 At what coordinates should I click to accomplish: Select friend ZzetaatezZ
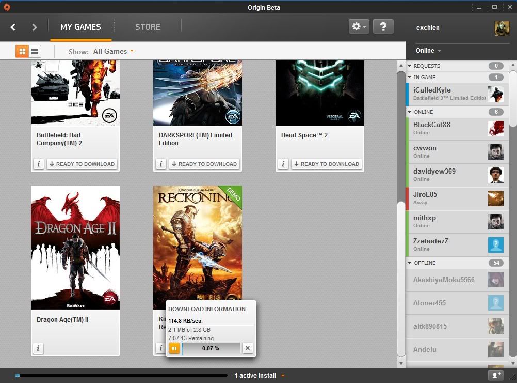click(457, 245)
